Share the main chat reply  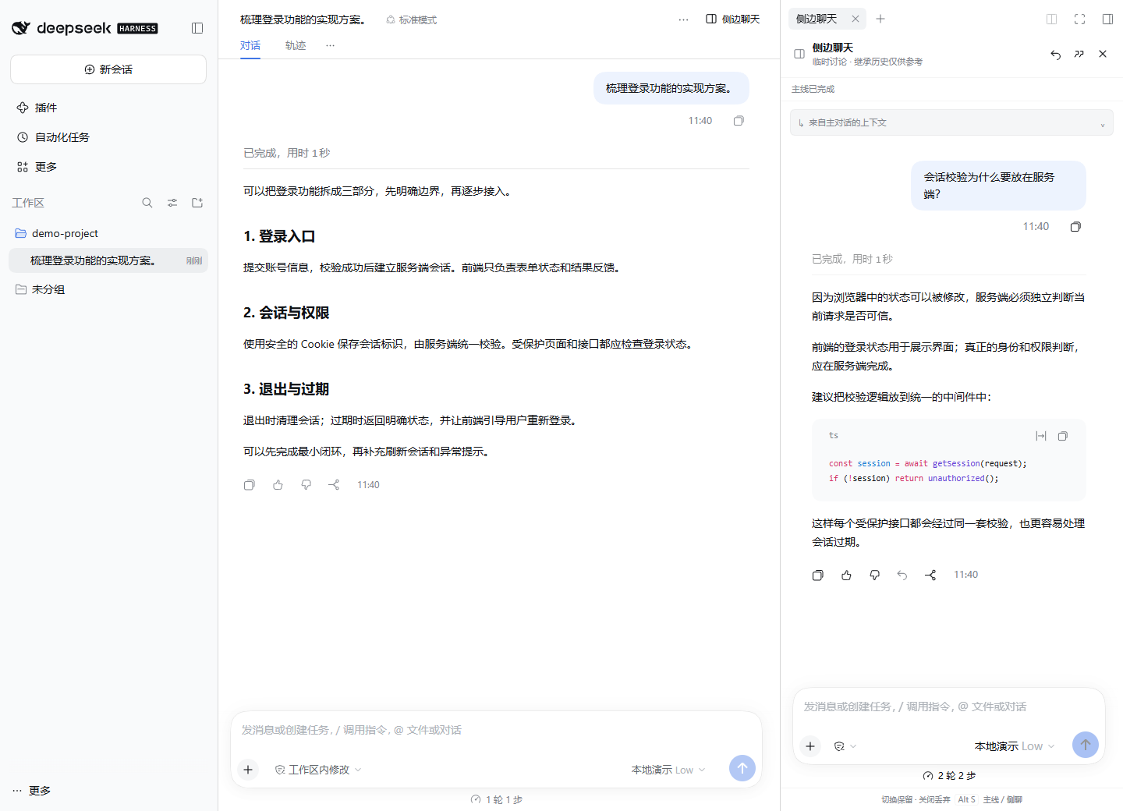click(334, 485)
